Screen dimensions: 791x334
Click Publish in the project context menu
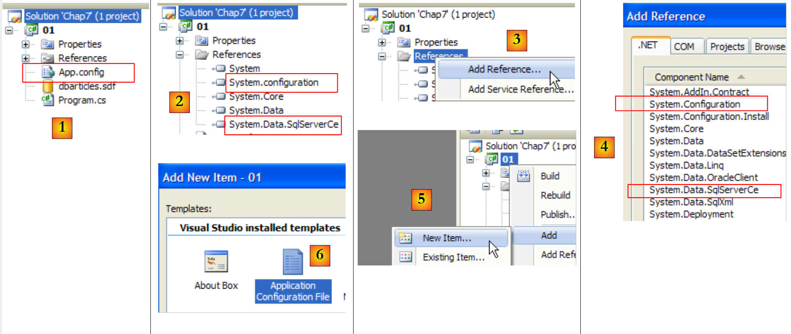(557, 214)
